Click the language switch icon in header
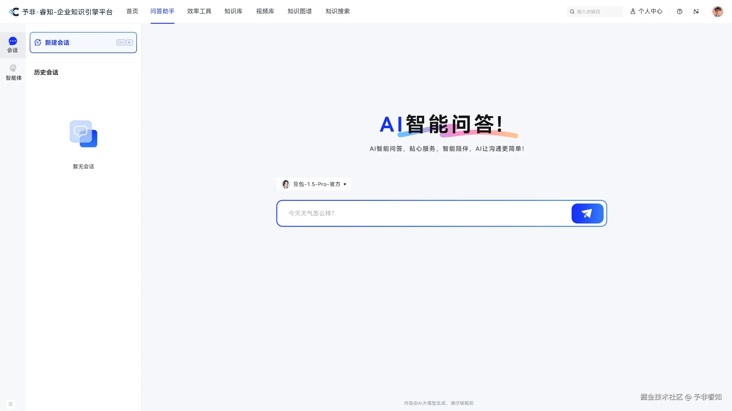Image resolution: width=732 pixels, height=411 pixels. (x=696, y=11)
